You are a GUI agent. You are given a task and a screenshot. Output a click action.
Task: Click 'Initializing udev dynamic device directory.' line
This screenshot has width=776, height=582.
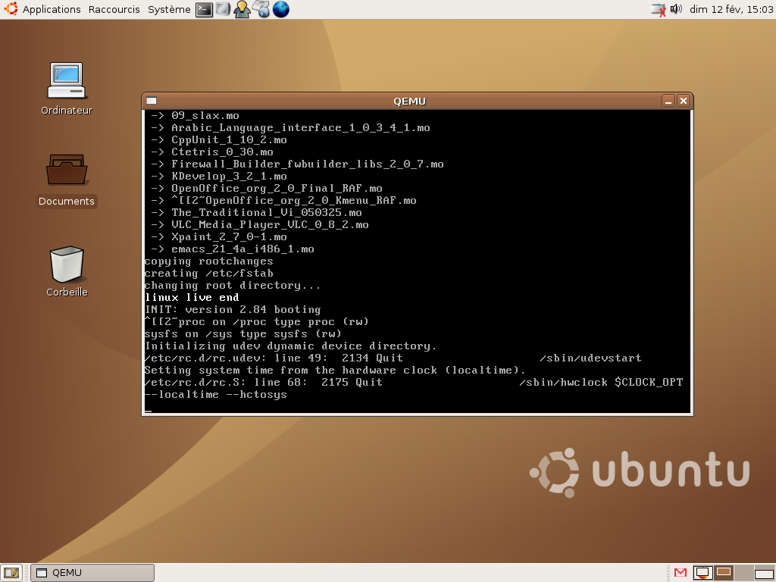tap(290, 346)
